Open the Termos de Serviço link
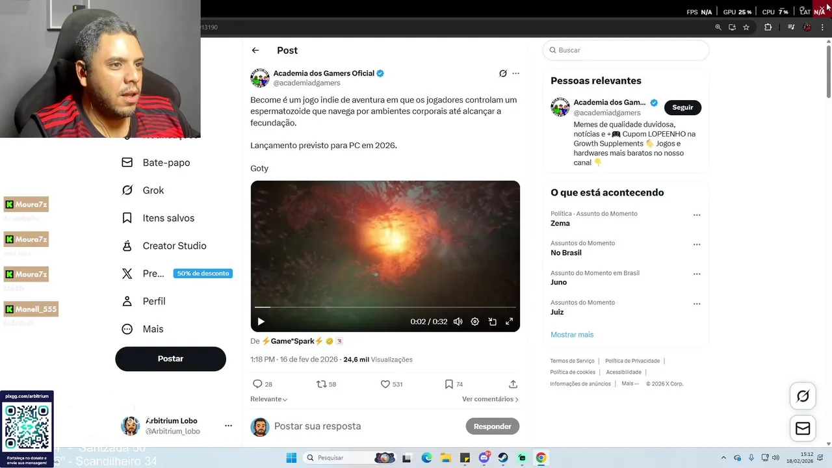The height and width of the screenshot is (468, 832). [x=572, y=361]
